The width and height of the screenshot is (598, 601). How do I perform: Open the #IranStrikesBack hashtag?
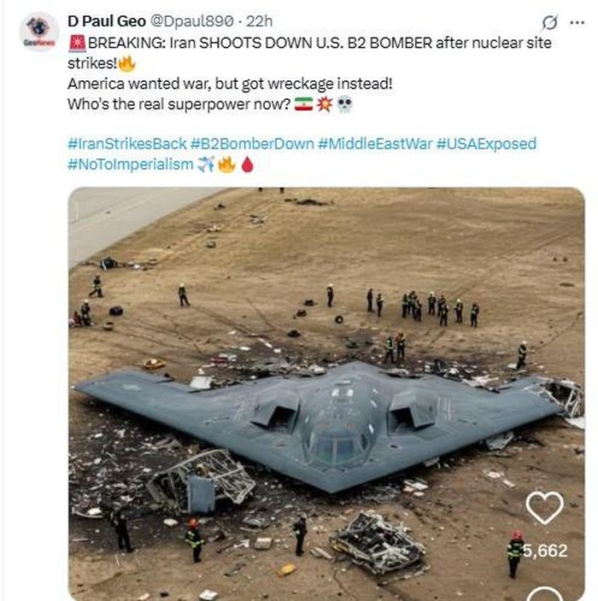click(126, 143)
